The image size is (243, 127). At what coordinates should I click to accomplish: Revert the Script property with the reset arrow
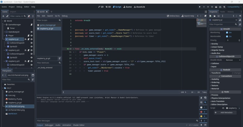point(223,108)
